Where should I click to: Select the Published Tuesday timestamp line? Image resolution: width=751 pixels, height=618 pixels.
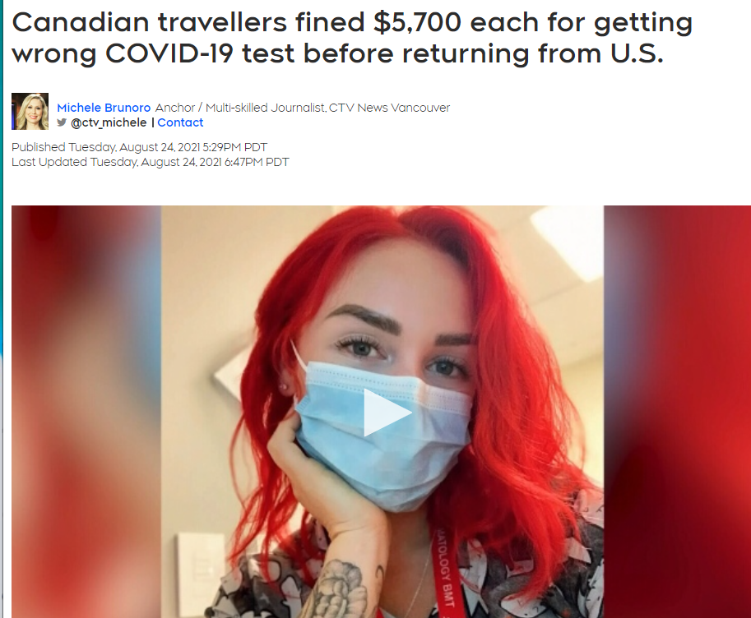pyautogui.click(x=139, y=147)
